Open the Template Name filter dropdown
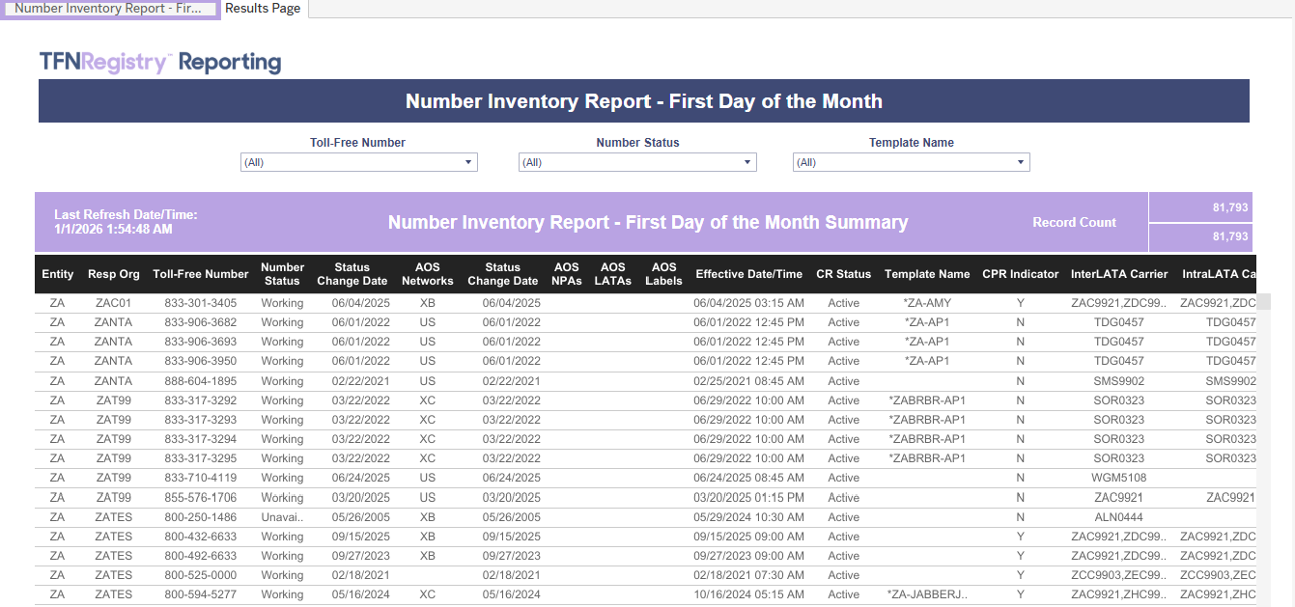 tap(912, 162)
